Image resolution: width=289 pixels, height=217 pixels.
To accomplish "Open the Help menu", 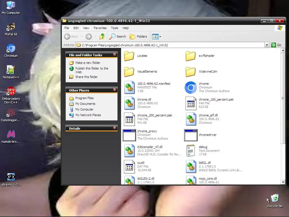I will 126,28.
